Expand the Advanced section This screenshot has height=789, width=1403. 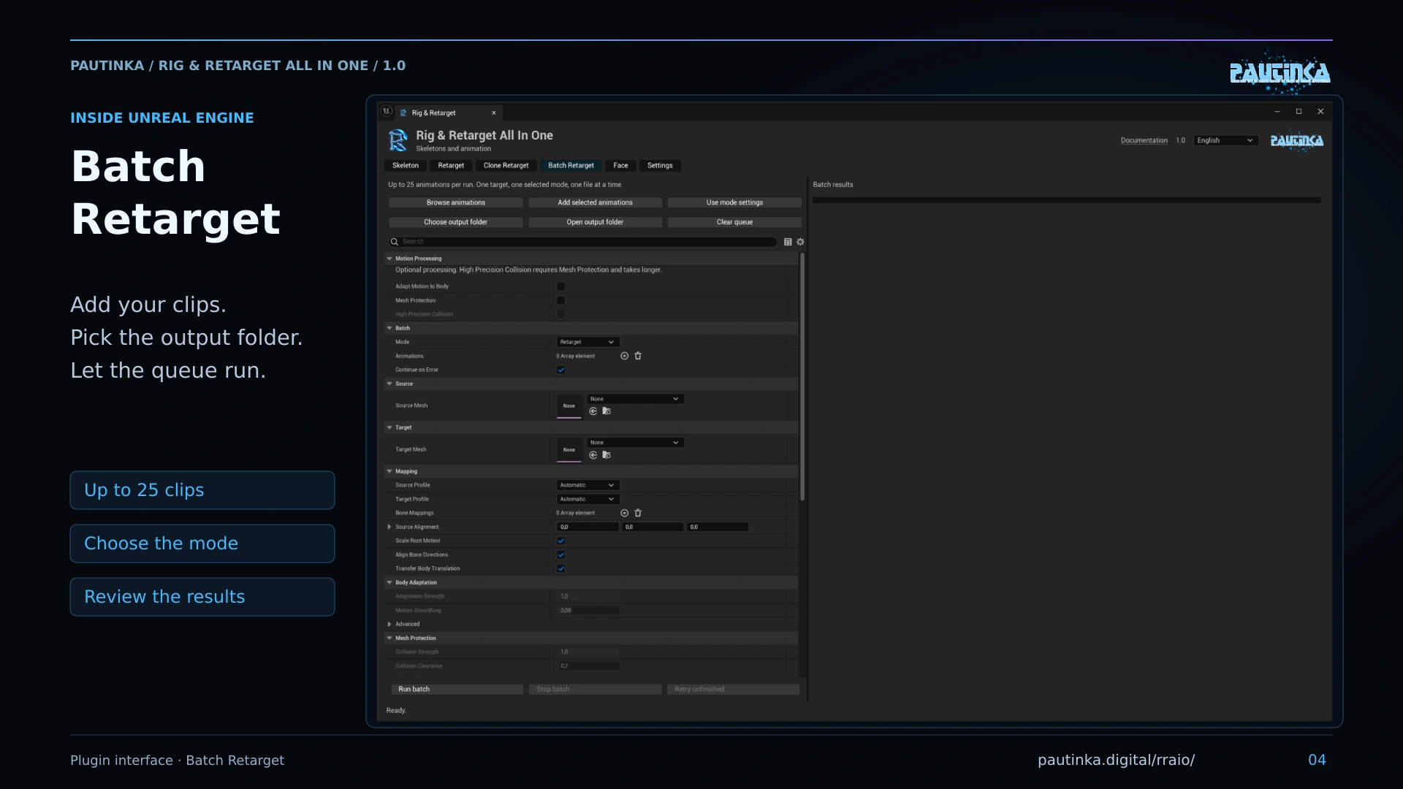[x=389, y=625]
